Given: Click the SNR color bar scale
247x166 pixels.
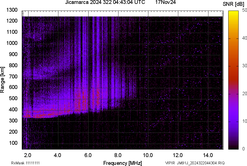Looking at the screenshot, I should pyautogui.click(x=233, y=80).
